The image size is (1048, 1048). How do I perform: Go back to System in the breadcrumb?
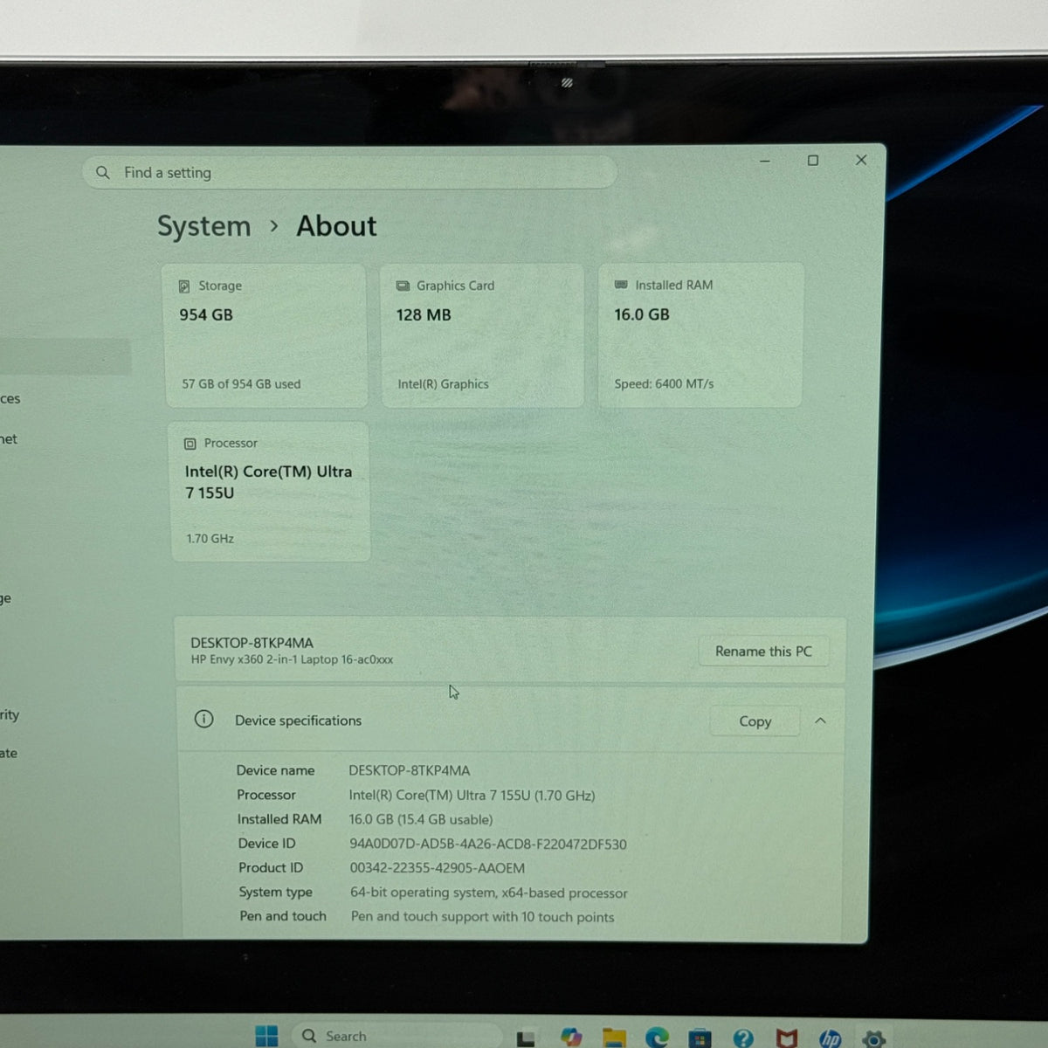click(x=203, y=226)
